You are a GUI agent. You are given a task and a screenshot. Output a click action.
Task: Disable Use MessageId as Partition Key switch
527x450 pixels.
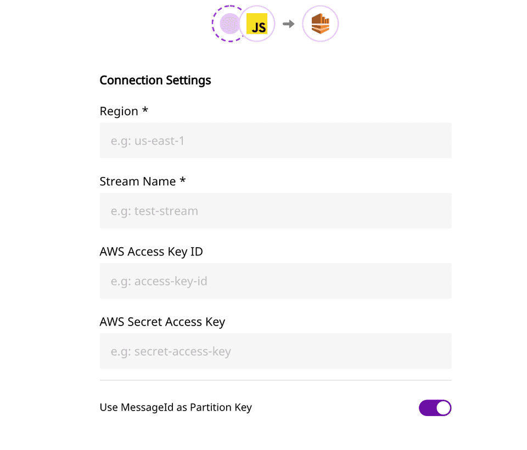[435, 408]
